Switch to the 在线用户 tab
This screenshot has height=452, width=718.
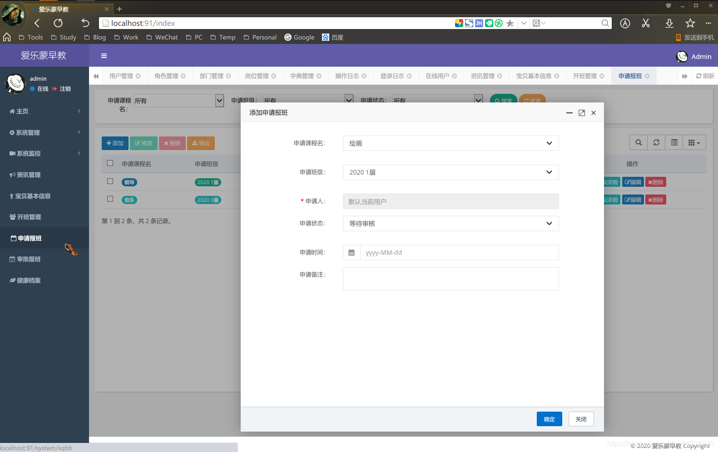437,76
